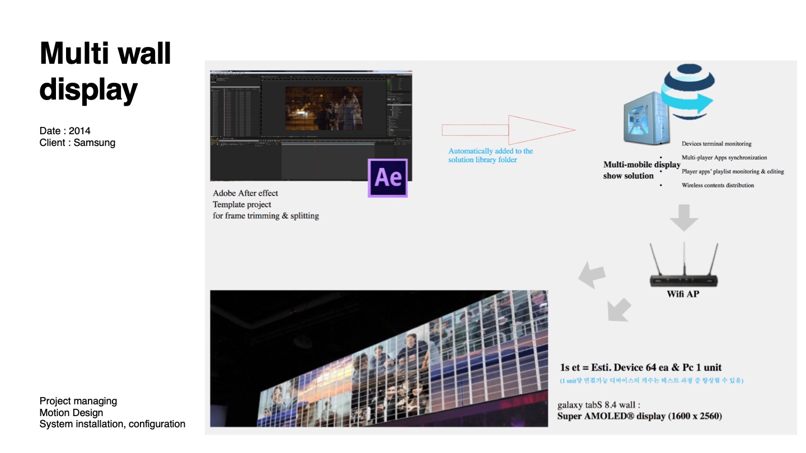Viewport: 806px width, 453px height.
Task: Select "Player apps' playlist monitoring & editing" bullet
Action: [x=733, y=172]
